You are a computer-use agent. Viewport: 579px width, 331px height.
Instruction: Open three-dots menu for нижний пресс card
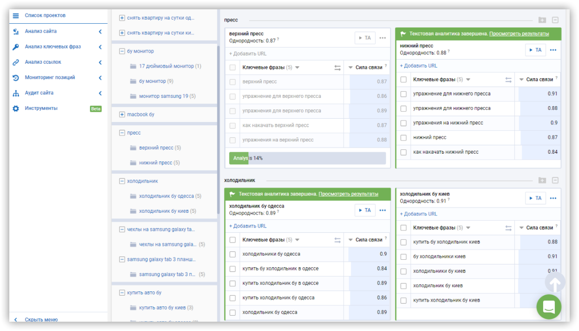coord(553,50)
